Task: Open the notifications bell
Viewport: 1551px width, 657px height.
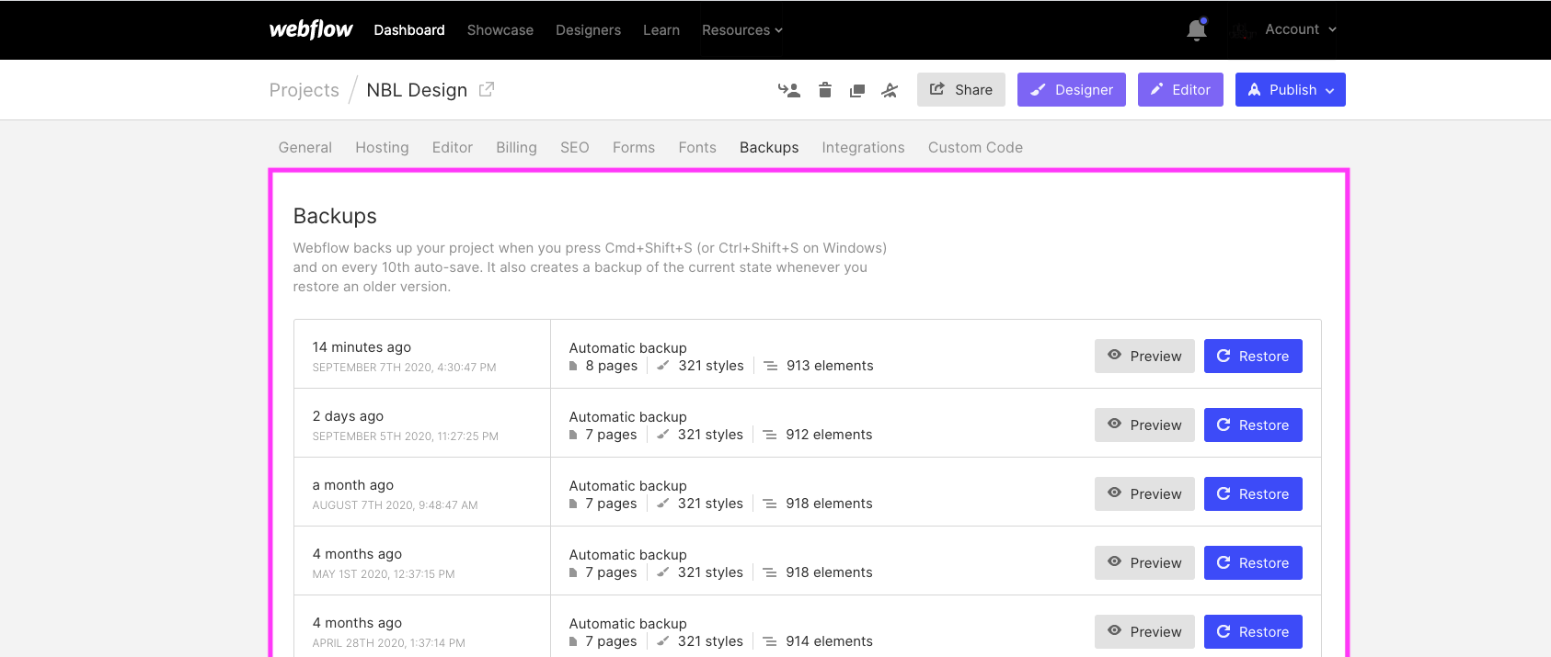Action: [1197, 30]
